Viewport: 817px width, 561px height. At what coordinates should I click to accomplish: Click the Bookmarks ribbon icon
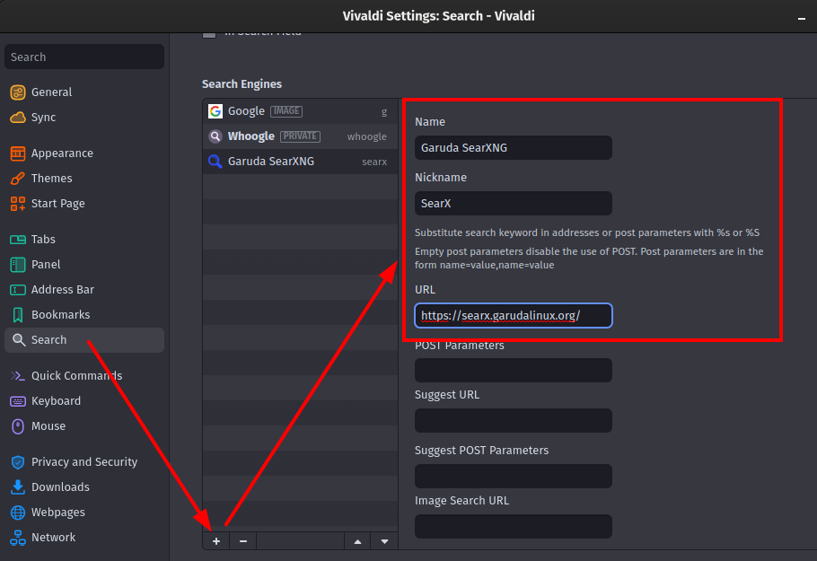[x=18, y=315]
